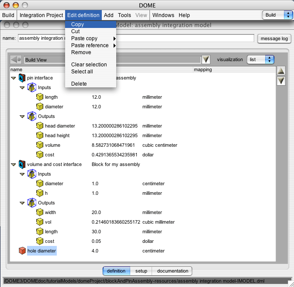
Task: Collapse Outputs under volume and cost interface
Action: pyautogui.click(x=22, y=203)
